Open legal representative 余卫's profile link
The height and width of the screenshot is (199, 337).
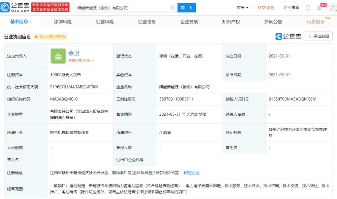tap(74, 53)
